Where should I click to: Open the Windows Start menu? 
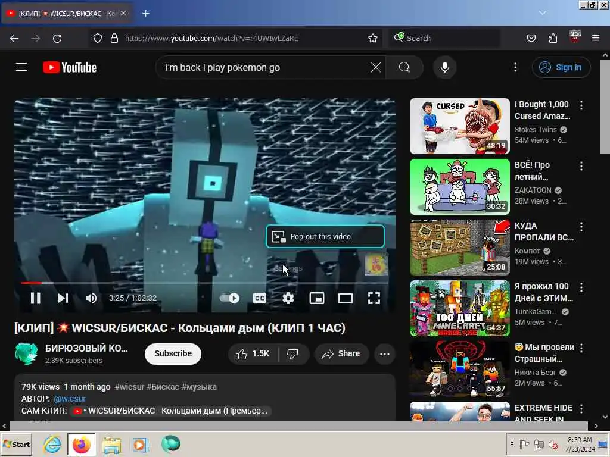pos(16,444)
